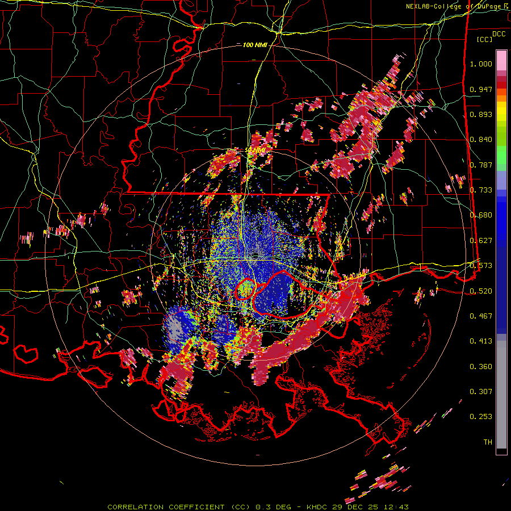The width and height of the screenshot is (511, 511).
Task: Select the 0.840 scale label
Action: 481,140
